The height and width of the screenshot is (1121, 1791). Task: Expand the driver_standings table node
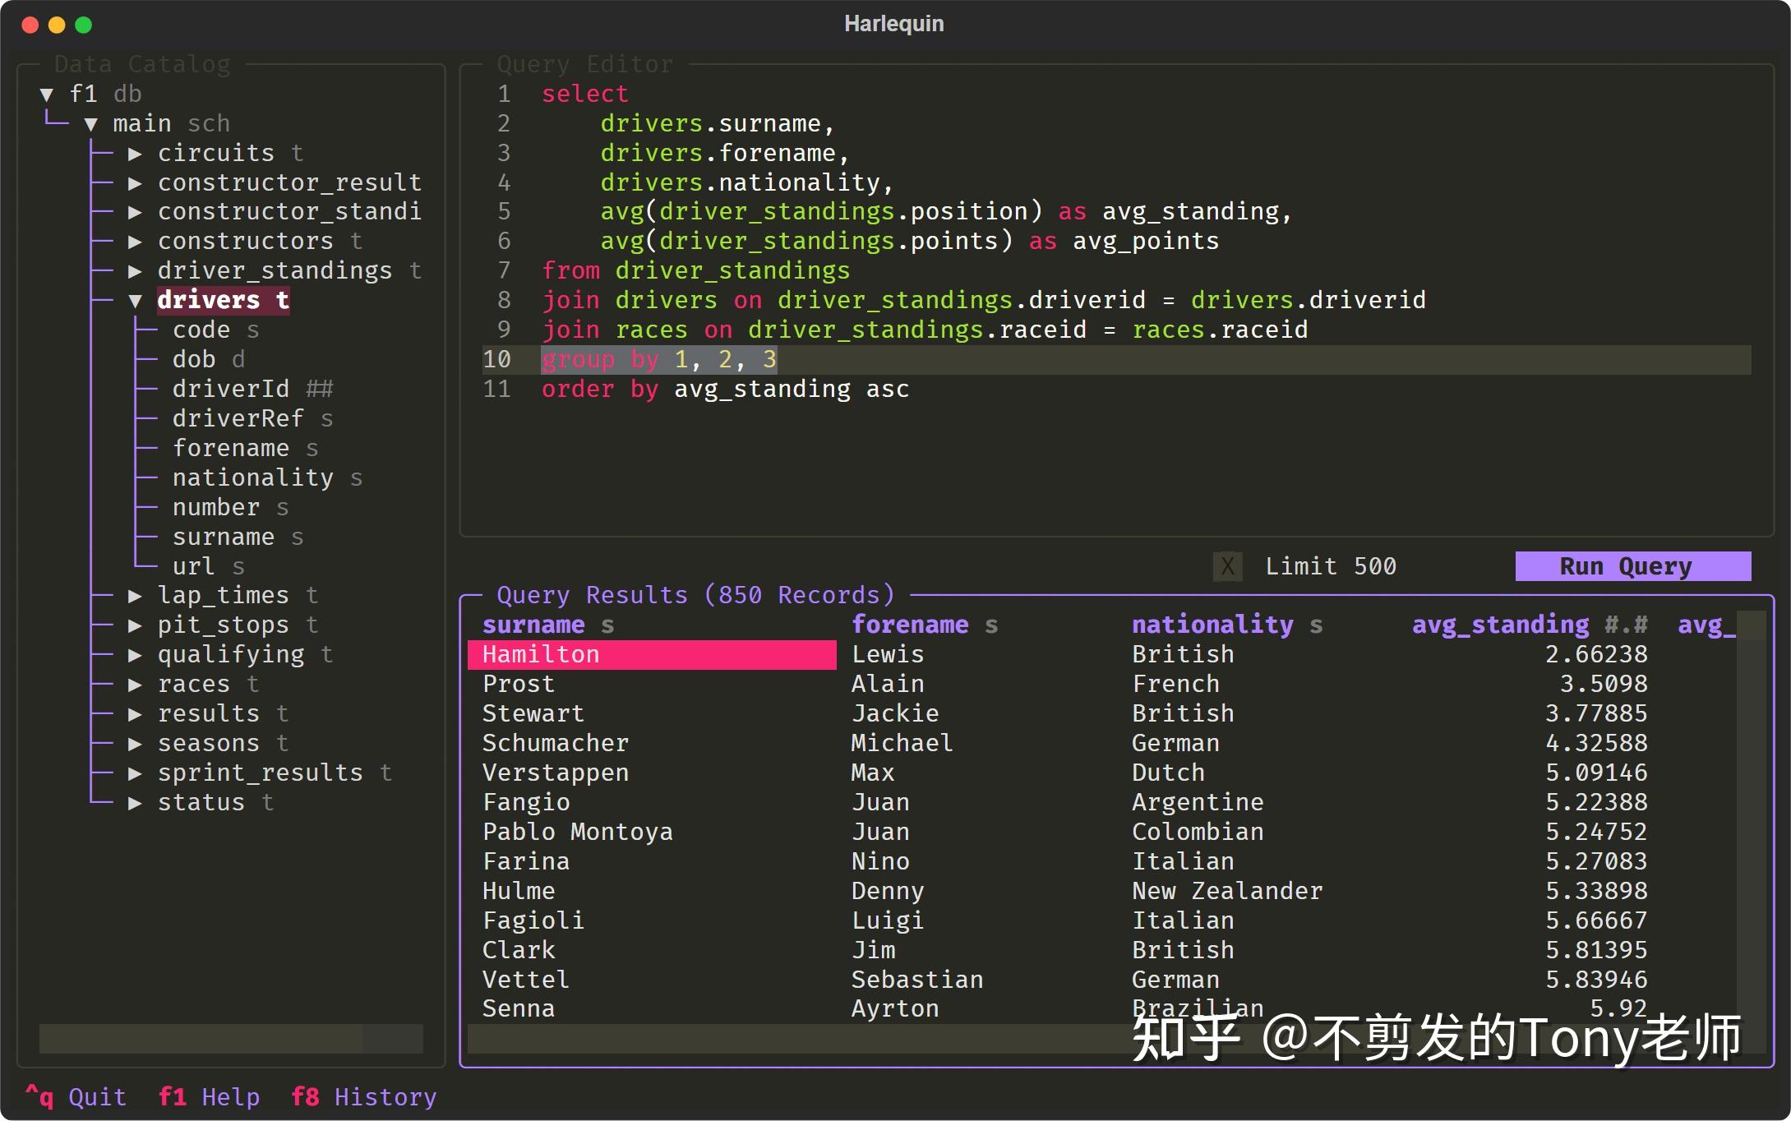click(x=136, y=271)
